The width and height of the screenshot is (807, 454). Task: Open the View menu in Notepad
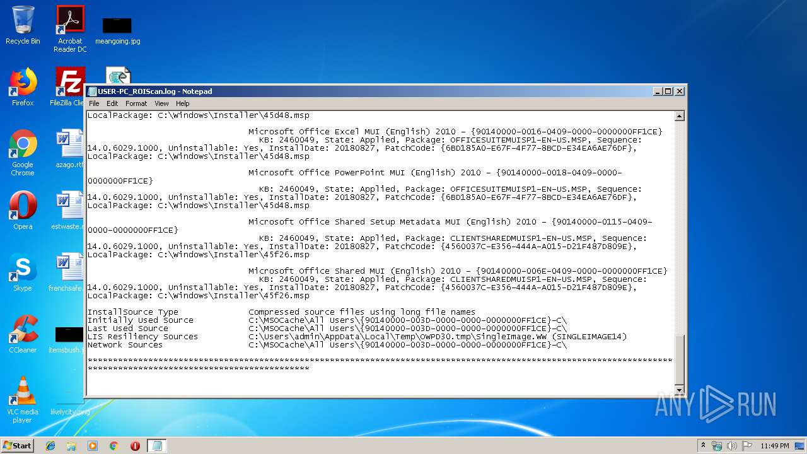(161, 103)
